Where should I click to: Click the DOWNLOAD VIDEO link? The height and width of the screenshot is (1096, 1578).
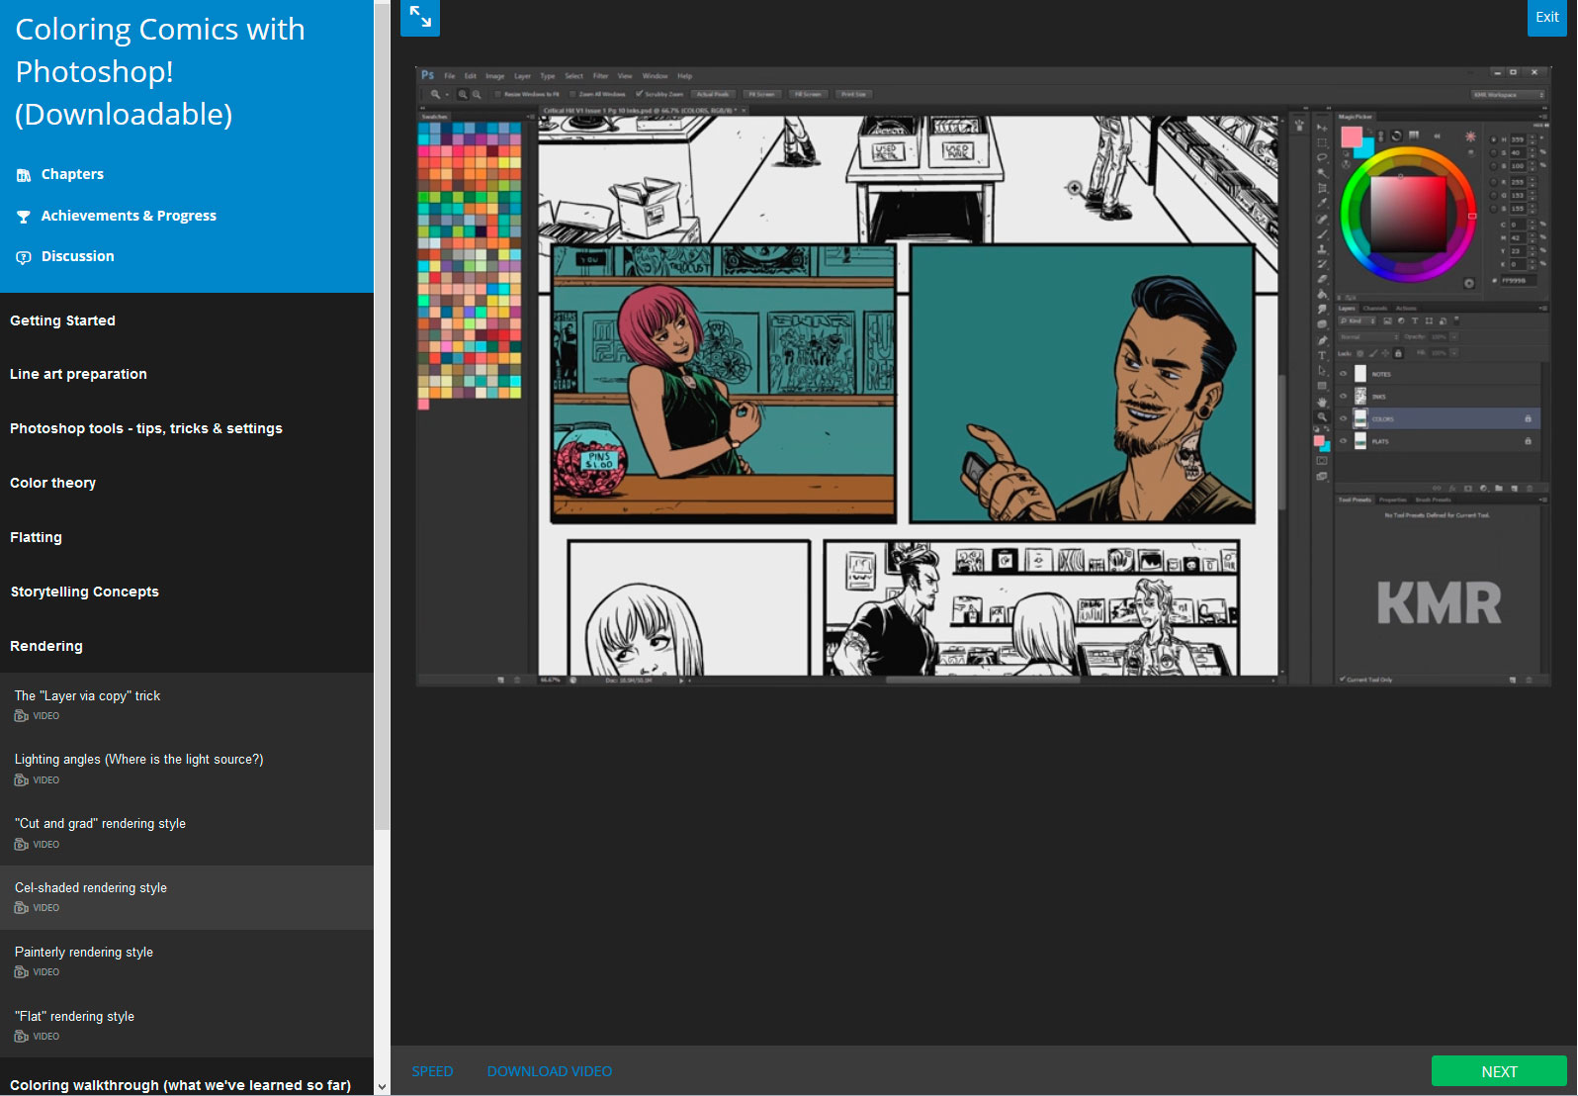(x=549, y=1071)
